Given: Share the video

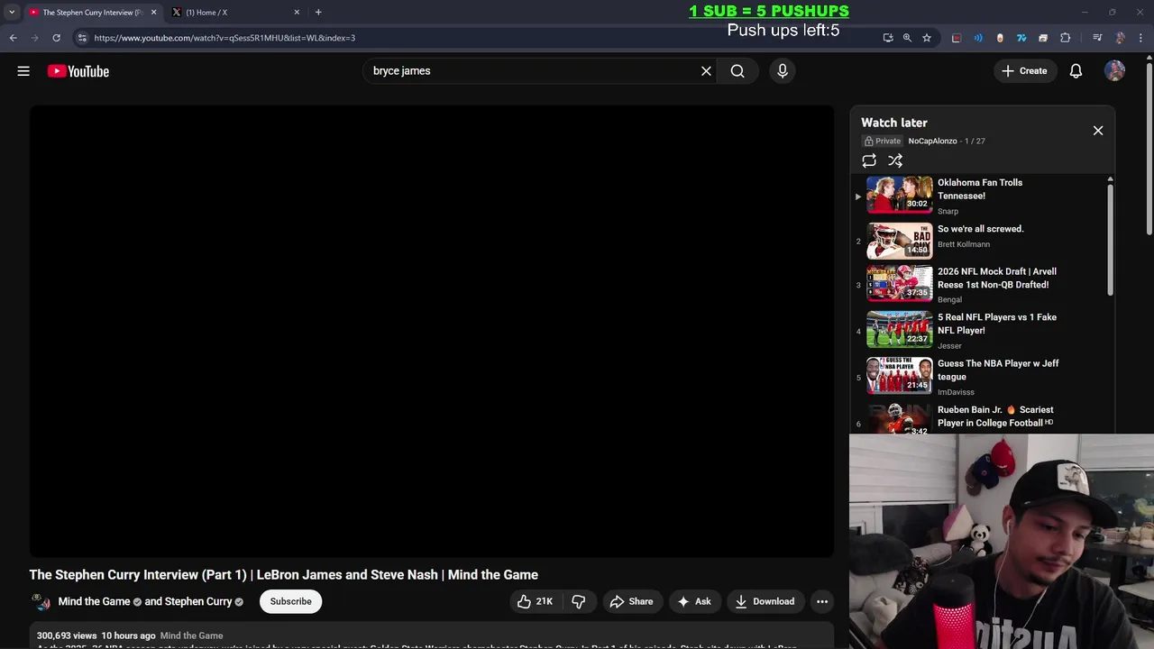Looking at the screenshot, I should [x=631, y=601].
